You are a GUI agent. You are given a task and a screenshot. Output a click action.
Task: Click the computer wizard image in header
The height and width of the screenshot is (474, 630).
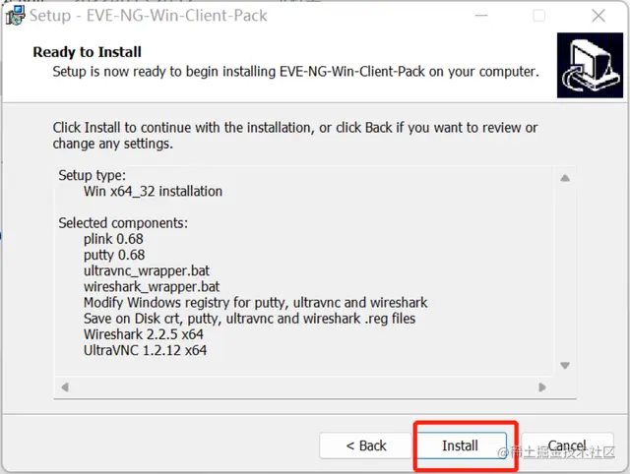589,65
